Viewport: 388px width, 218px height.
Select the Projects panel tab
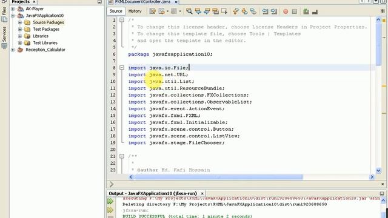pyautogui.click(x=21, y=2)
